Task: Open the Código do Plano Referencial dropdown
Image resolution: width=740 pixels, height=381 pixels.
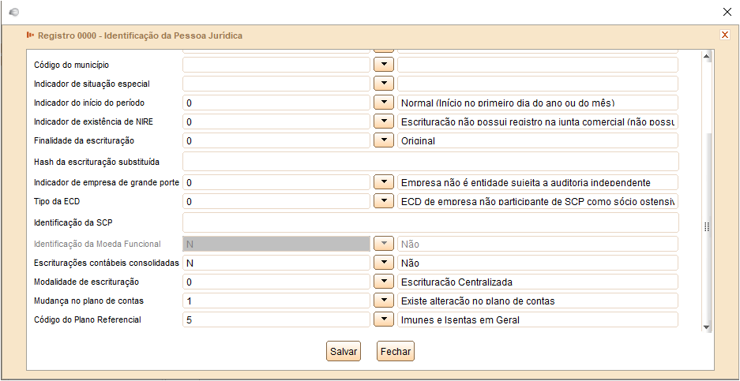Action: tap(383, 319)
